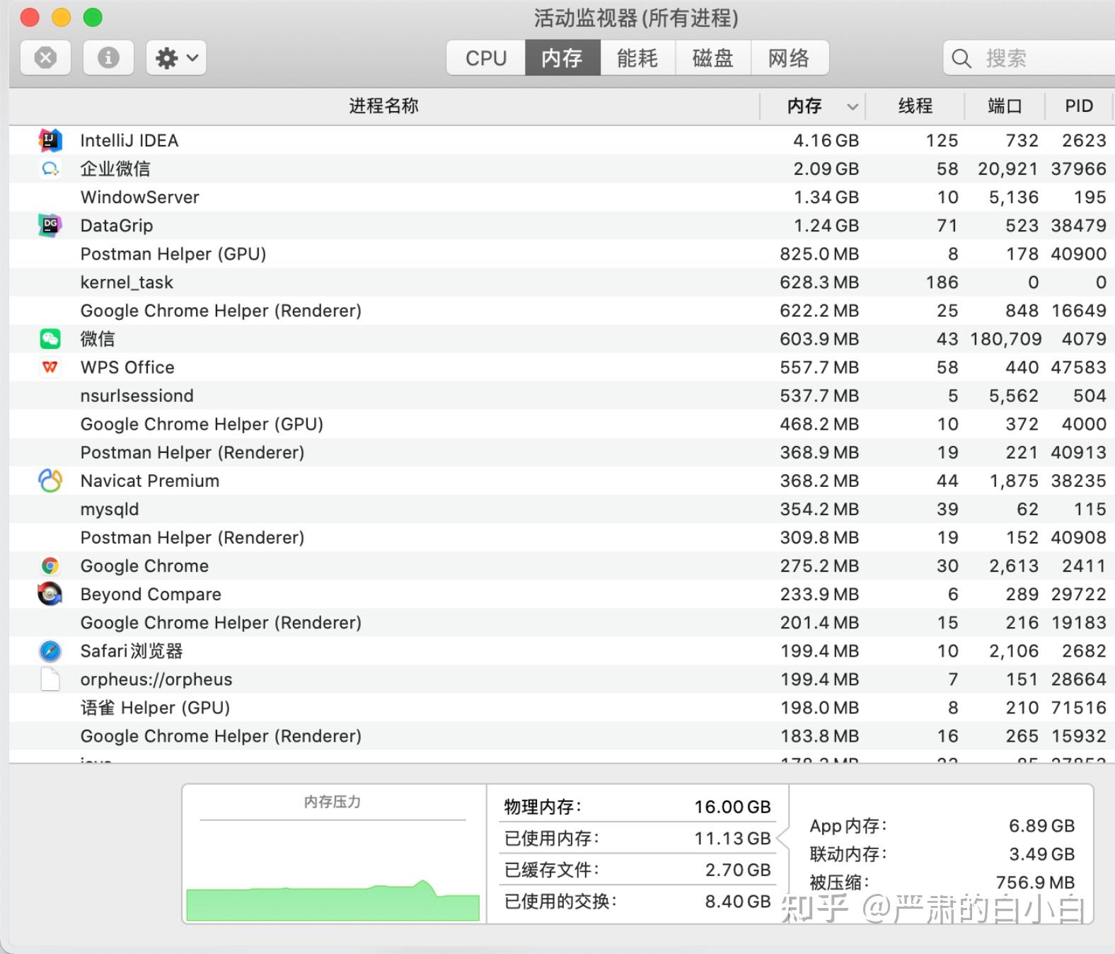Click the Safari浏览器 compass icon
This screenshot has height=954, width=1115.
[x=50, y=650]
